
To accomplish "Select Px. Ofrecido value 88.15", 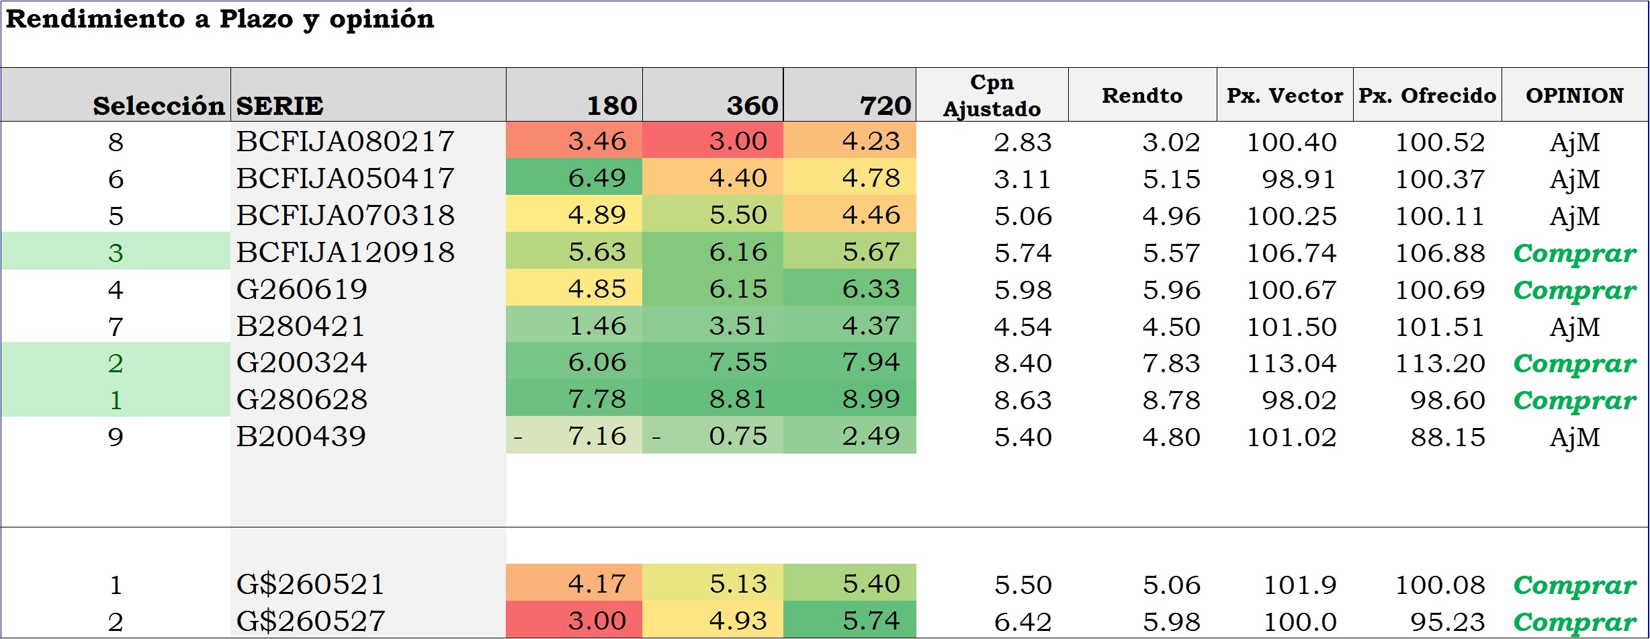I will tap(1447, 437).
